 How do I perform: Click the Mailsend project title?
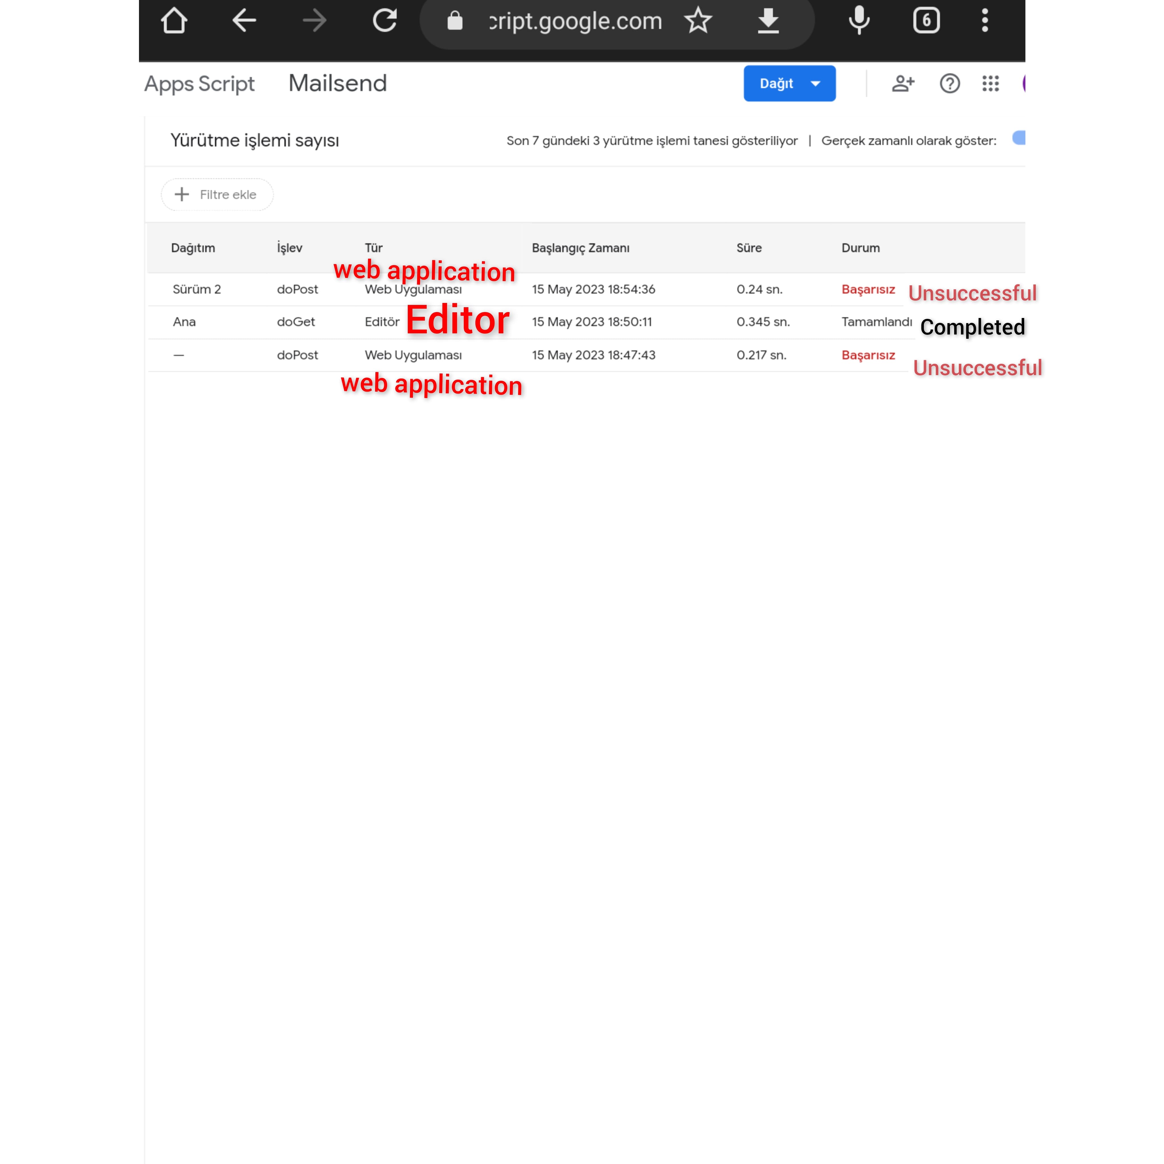337,83
